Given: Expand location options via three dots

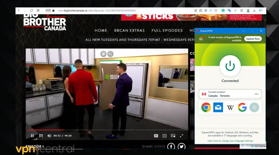Looking at the screenshot, I should tap(256, 94).
